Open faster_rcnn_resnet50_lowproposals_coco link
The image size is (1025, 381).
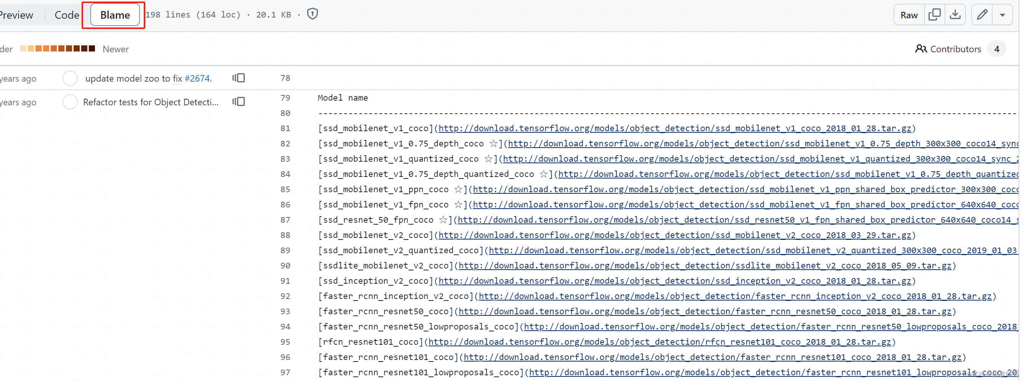point(771,327)
